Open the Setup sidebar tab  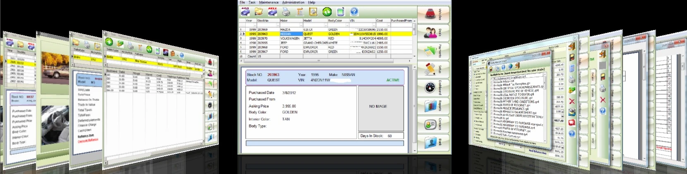pos(433,69)
